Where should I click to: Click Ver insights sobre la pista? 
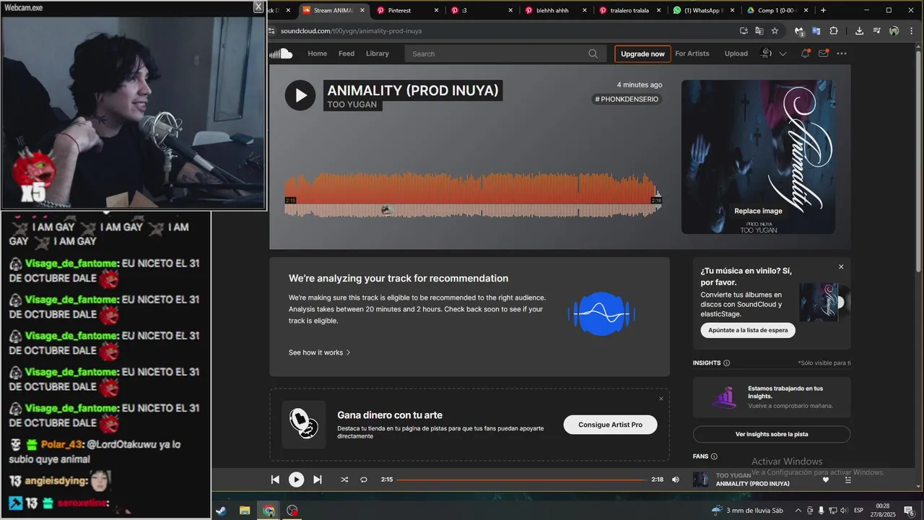[772, 434]
